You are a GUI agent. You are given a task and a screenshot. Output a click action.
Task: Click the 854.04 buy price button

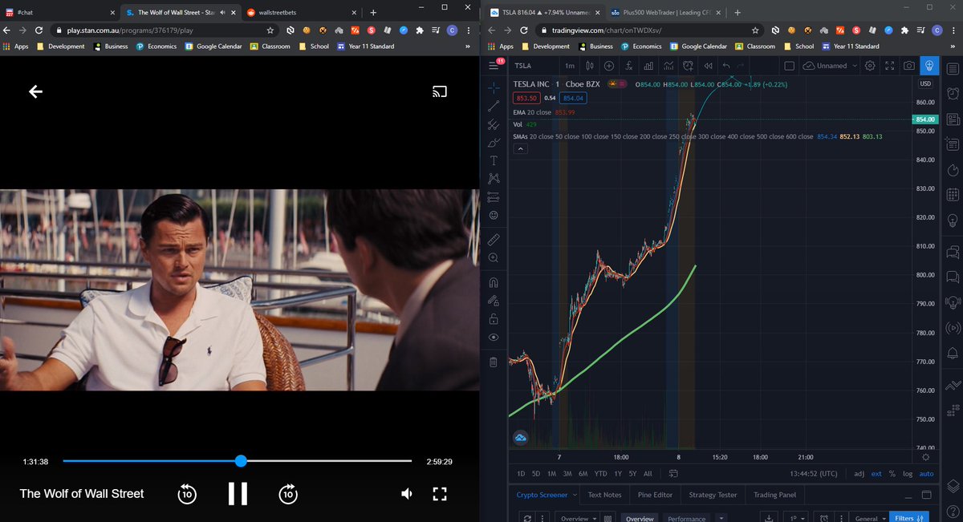click(575, 98)
